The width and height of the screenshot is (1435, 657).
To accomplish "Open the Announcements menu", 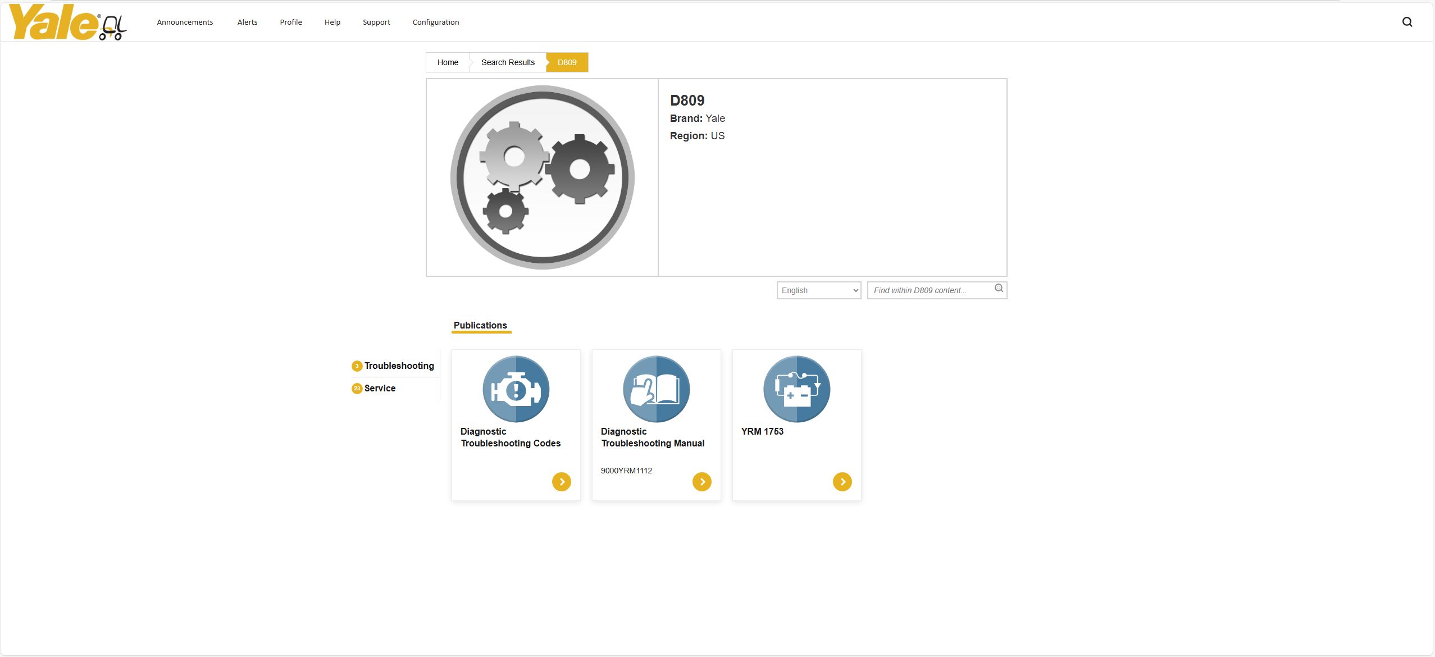I will (x=185, y=22).
